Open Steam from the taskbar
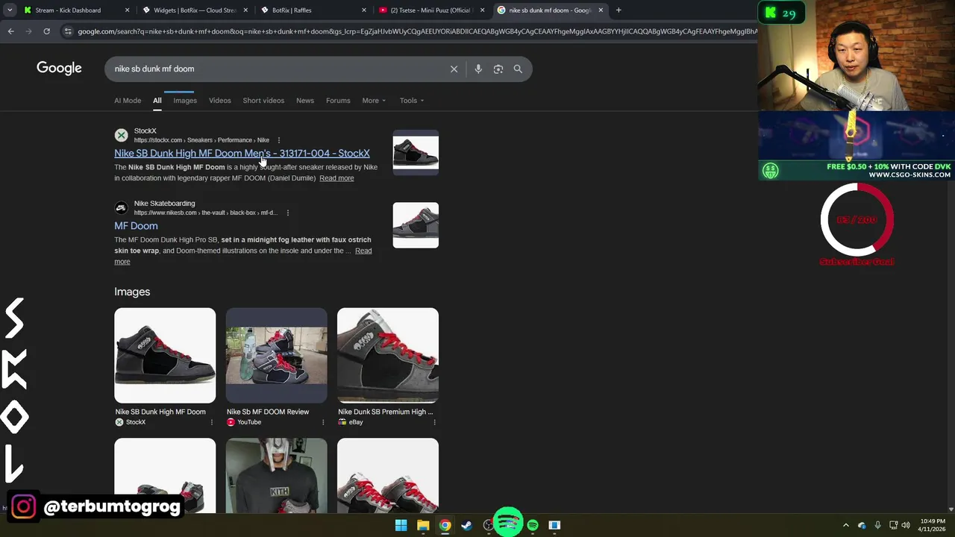Screen dimensions: 955x537 [x=466, y=525]
